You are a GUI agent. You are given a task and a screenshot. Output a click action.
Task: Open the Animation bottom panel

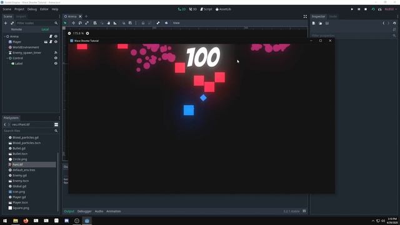(114, 211)
